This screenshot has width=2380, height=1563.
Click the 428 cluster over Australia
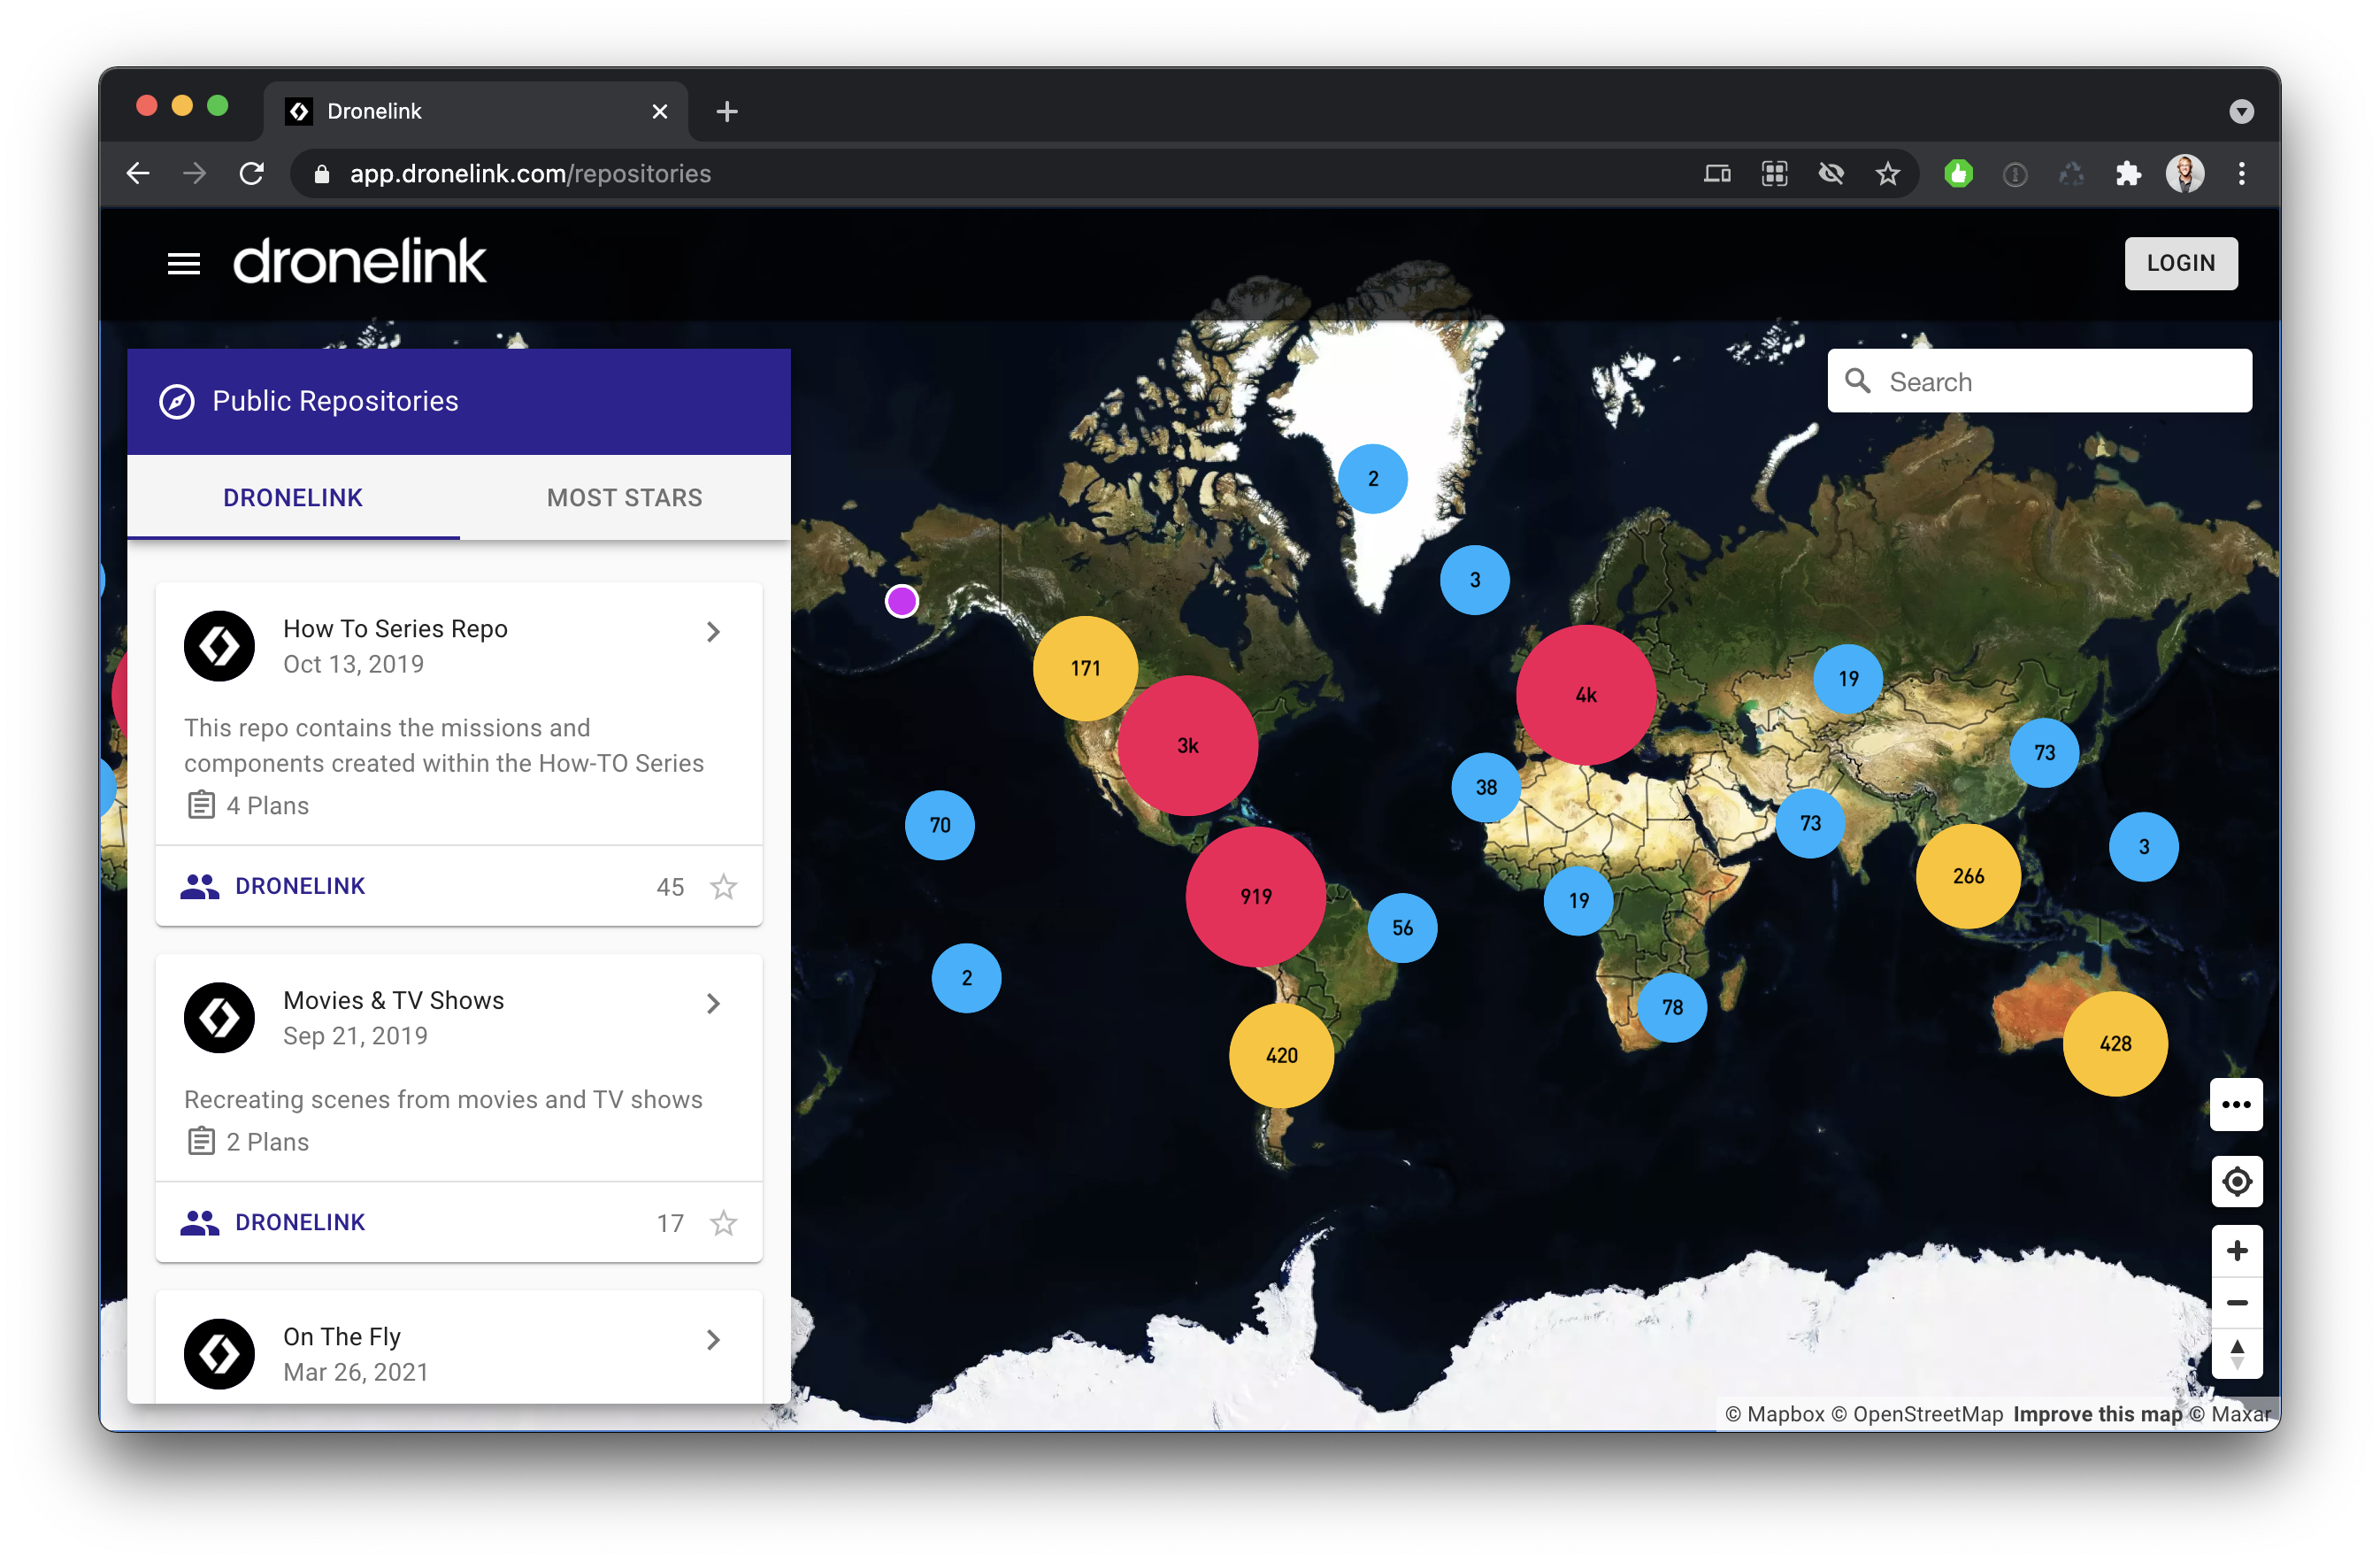pos(2115,1043)
